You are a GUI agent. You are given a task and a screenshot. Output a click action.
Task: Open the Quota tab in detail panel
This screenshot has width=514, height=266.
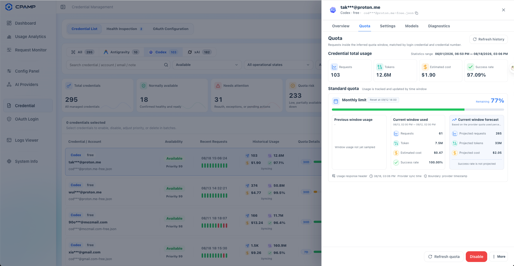click(x=365, y=26)
